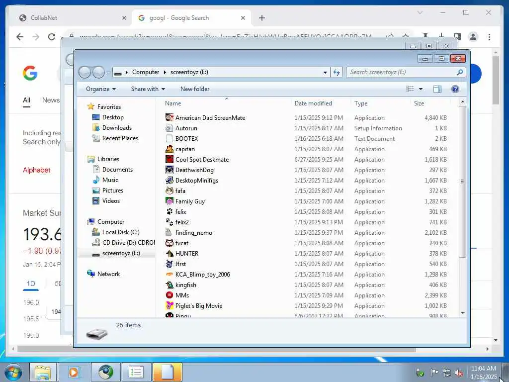Open the Organize dropdown menu
The width and height of the screenshot is (509, 382).
click(x=100, y=89)
